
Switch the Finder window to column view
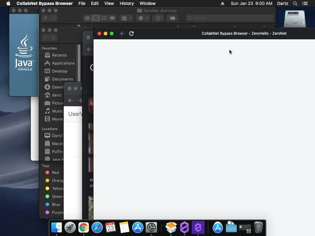tap(104, 18)
